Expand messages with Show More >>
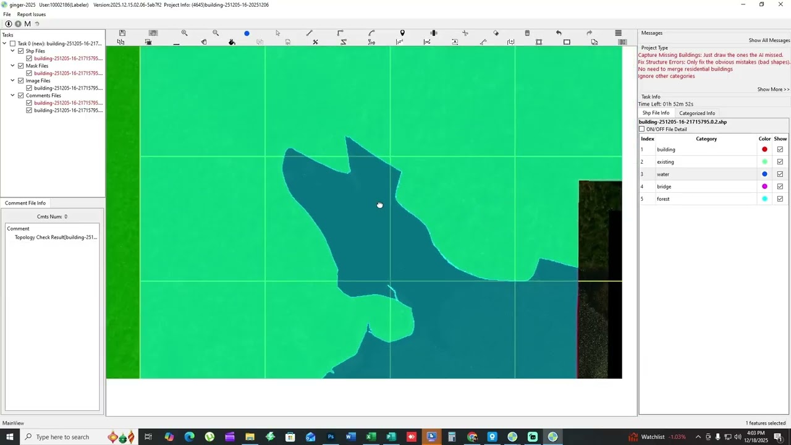The width and height of the screenshot is (791, 445). tap(773, 90)
